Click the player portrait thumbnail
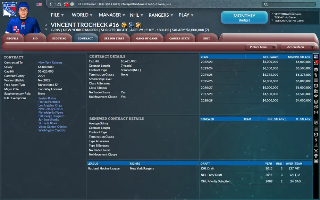The image size is (320, 200). point(23,18)
